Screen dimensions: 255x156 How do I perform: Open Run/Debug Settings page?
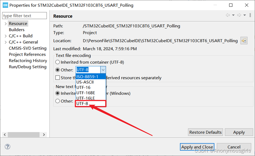(x=28, y=67)
